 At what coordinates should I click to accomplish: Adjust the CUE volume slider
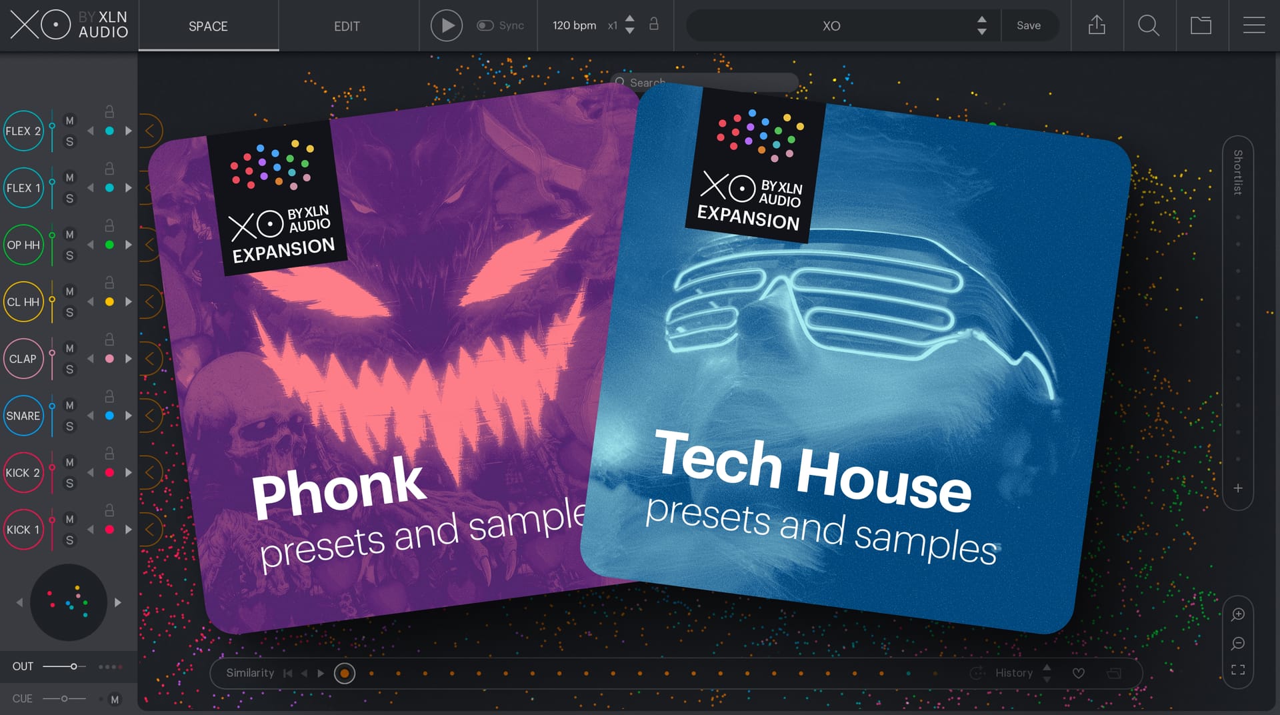pos(64,699)
